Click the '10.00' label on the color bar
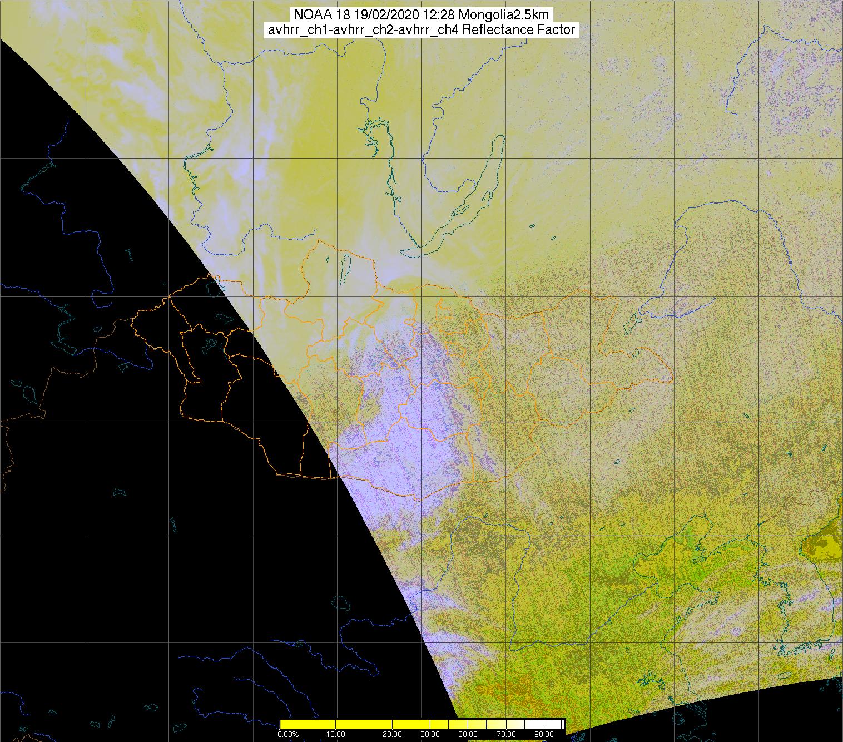Image resolution: width=843 pixels, height=742 pixels. click(x=336, y=734)
